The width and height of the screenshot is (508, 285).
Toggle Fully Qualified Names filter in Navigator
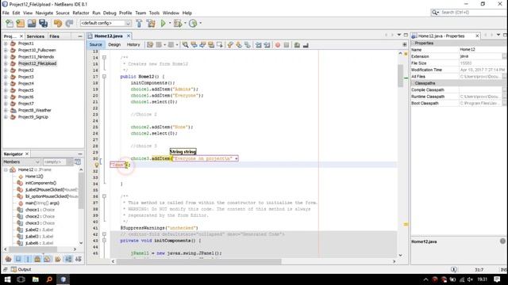click(x=58, y=259)
